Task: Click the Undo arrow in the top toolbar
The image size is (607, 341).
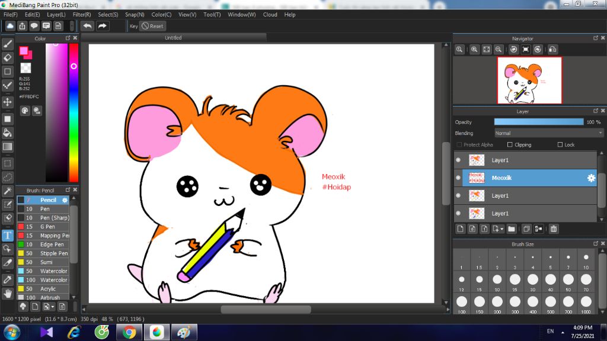Action: [87, 26]
